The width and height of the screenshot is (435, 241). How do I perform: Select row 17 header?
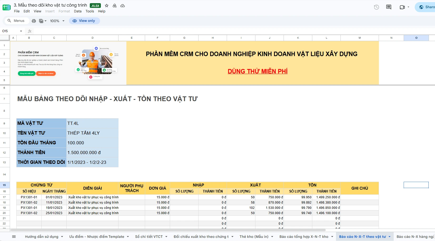click(x=4, y=197)
